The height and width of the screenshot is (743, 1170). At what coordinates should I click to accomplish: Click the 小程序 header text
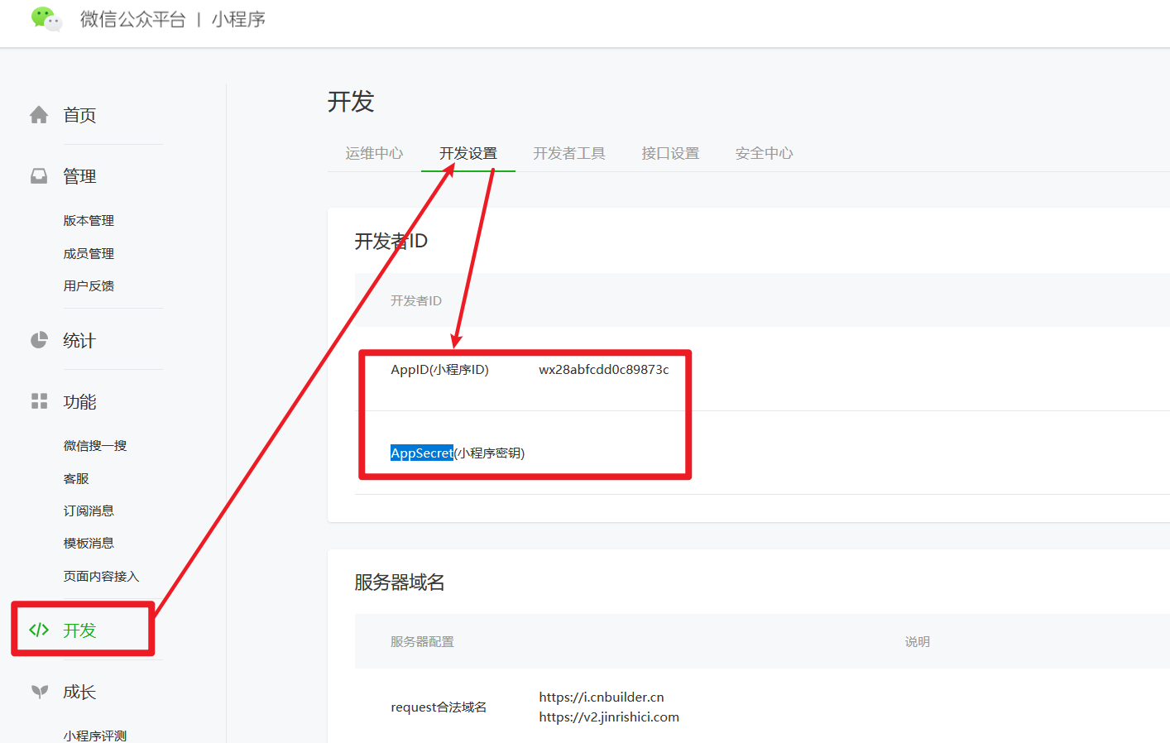click(238, 19)
